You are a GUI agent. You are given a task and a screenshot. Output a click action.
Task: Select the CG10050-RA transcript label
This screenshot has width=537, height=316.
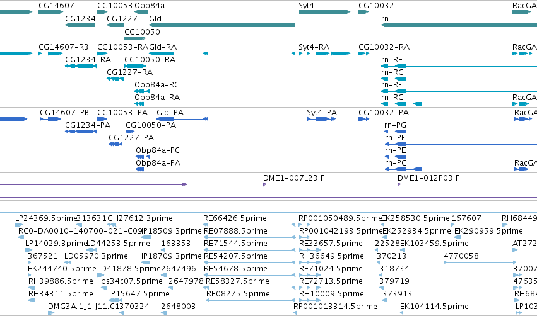click(150, 59)
